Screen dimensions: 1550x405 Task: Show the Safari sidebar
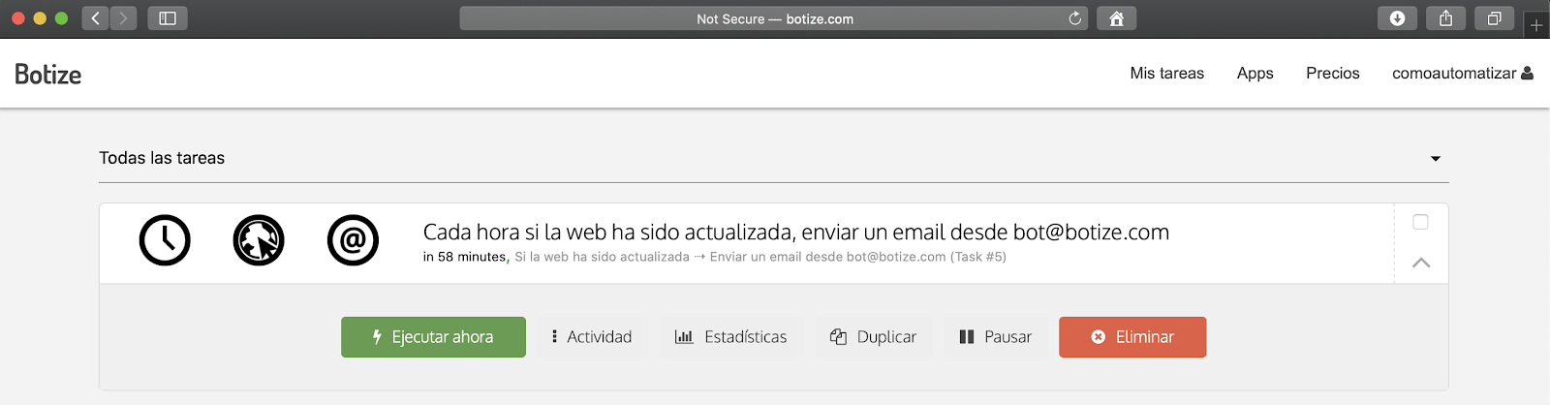[168, 18]
